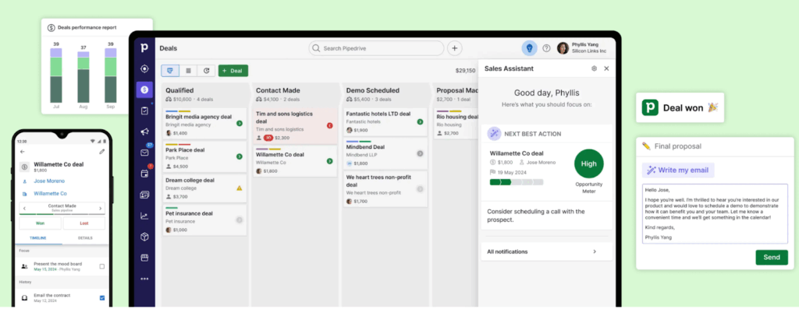Open Rio housing deal card
The height and width of the screenshot is (309, 799).
pos(456,124)
